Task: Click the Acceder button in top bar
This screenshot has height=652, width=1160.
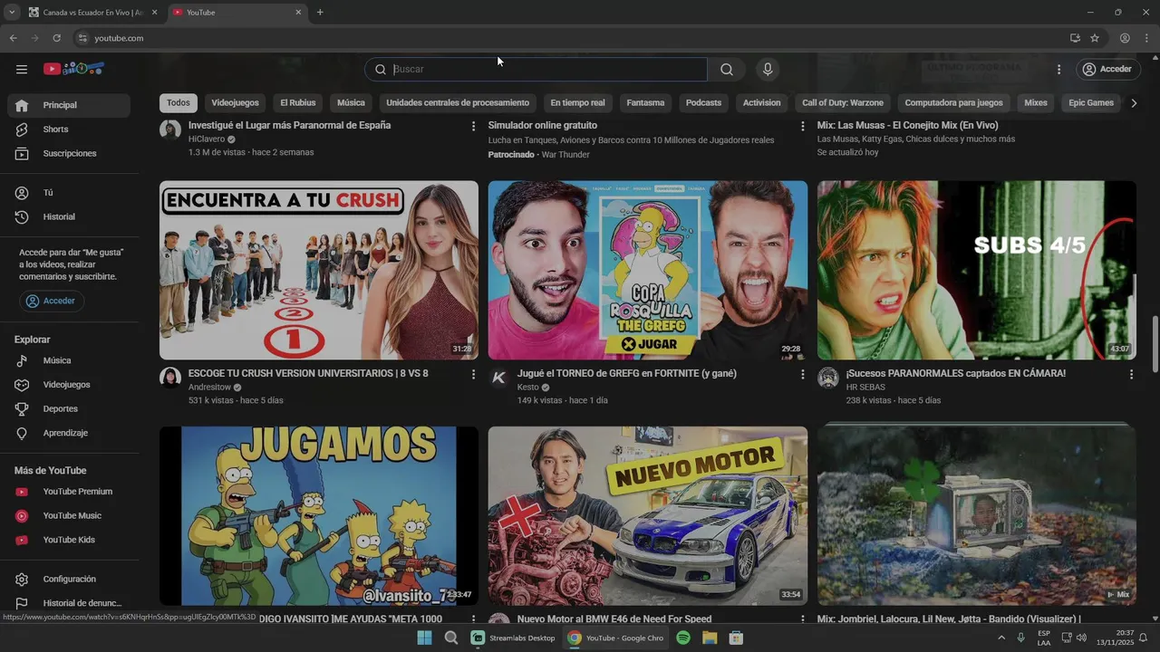Action: coord(1107,70)
